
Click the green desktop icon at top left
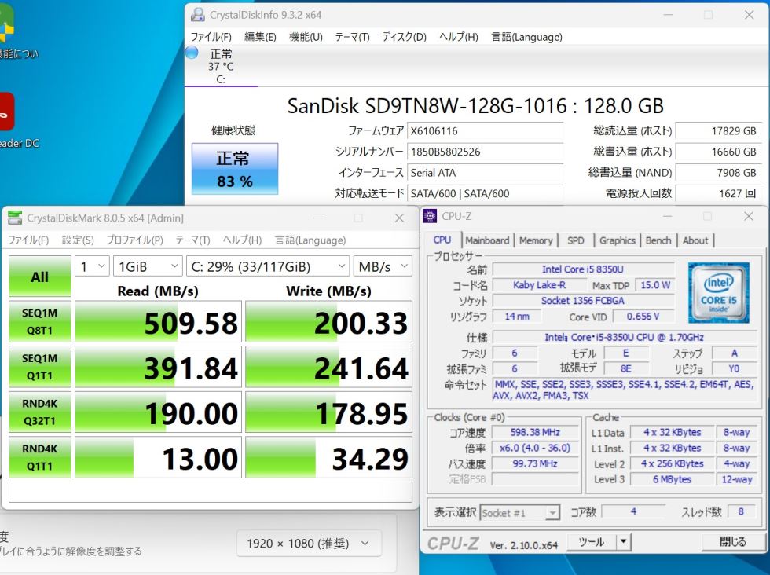(6, 23)
